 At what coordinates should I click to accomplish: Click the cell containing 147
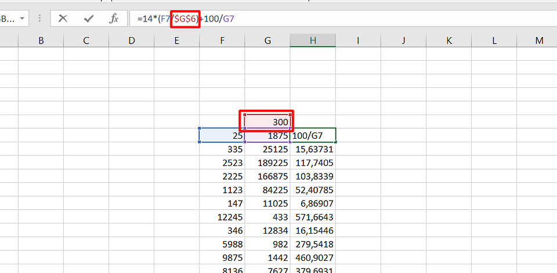click(x=222, y=204)
